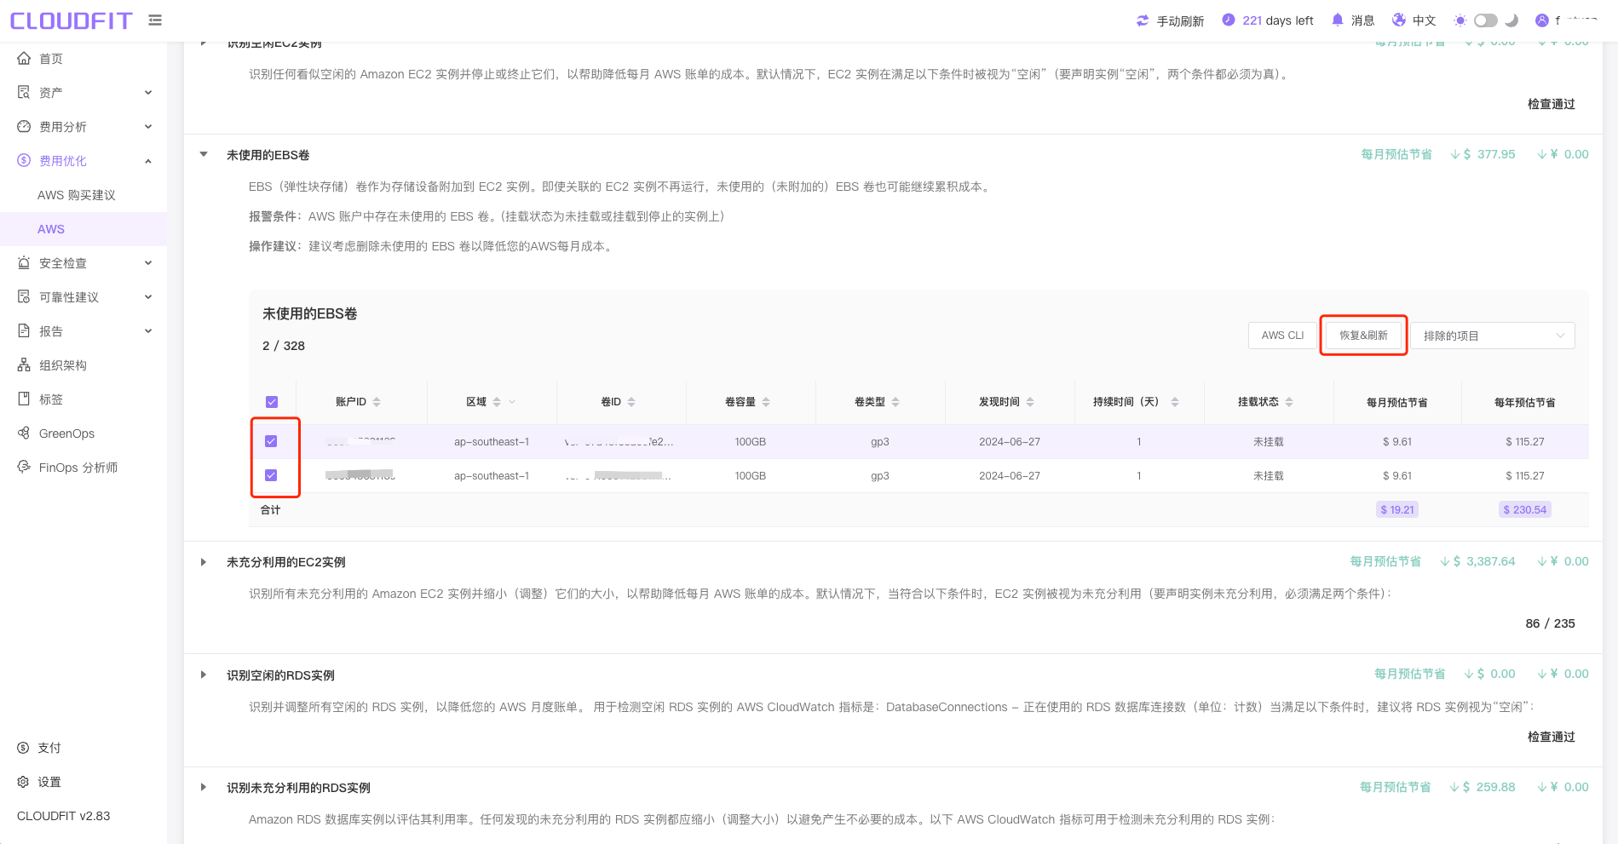Screen dimensions: 1618x844
Task: Click the 资产 assets icon
Action: pos(24,92)
